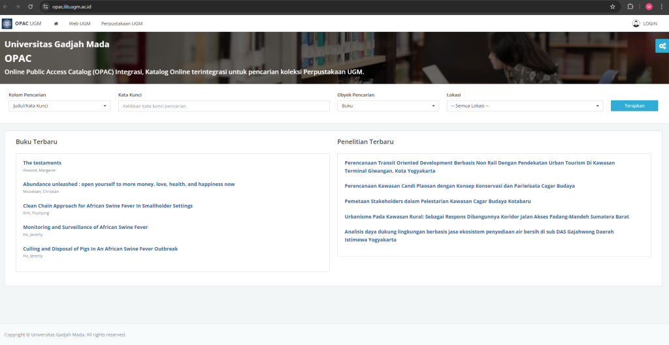Open Web UGM menu item
The height and width of the screenshot is (345, 669).
80,23
